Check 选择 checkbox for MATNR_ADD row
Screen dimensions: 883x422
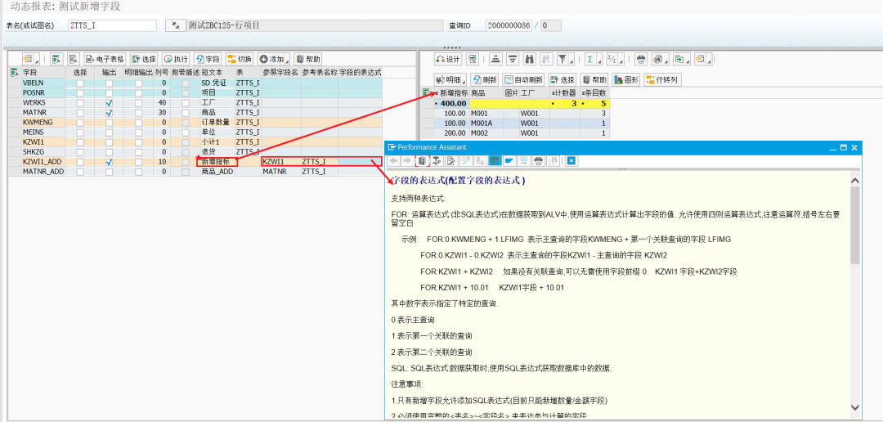coord(80,172)
